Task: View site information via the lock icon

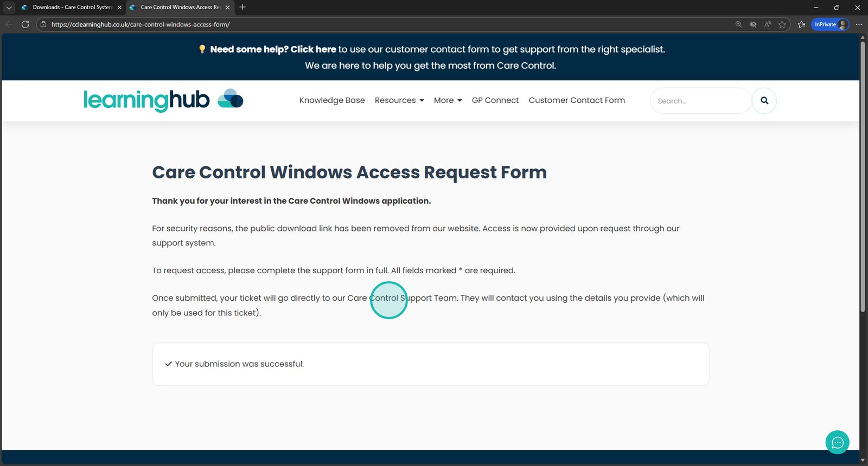Action: pyautogui.click(x=43, y=24)
